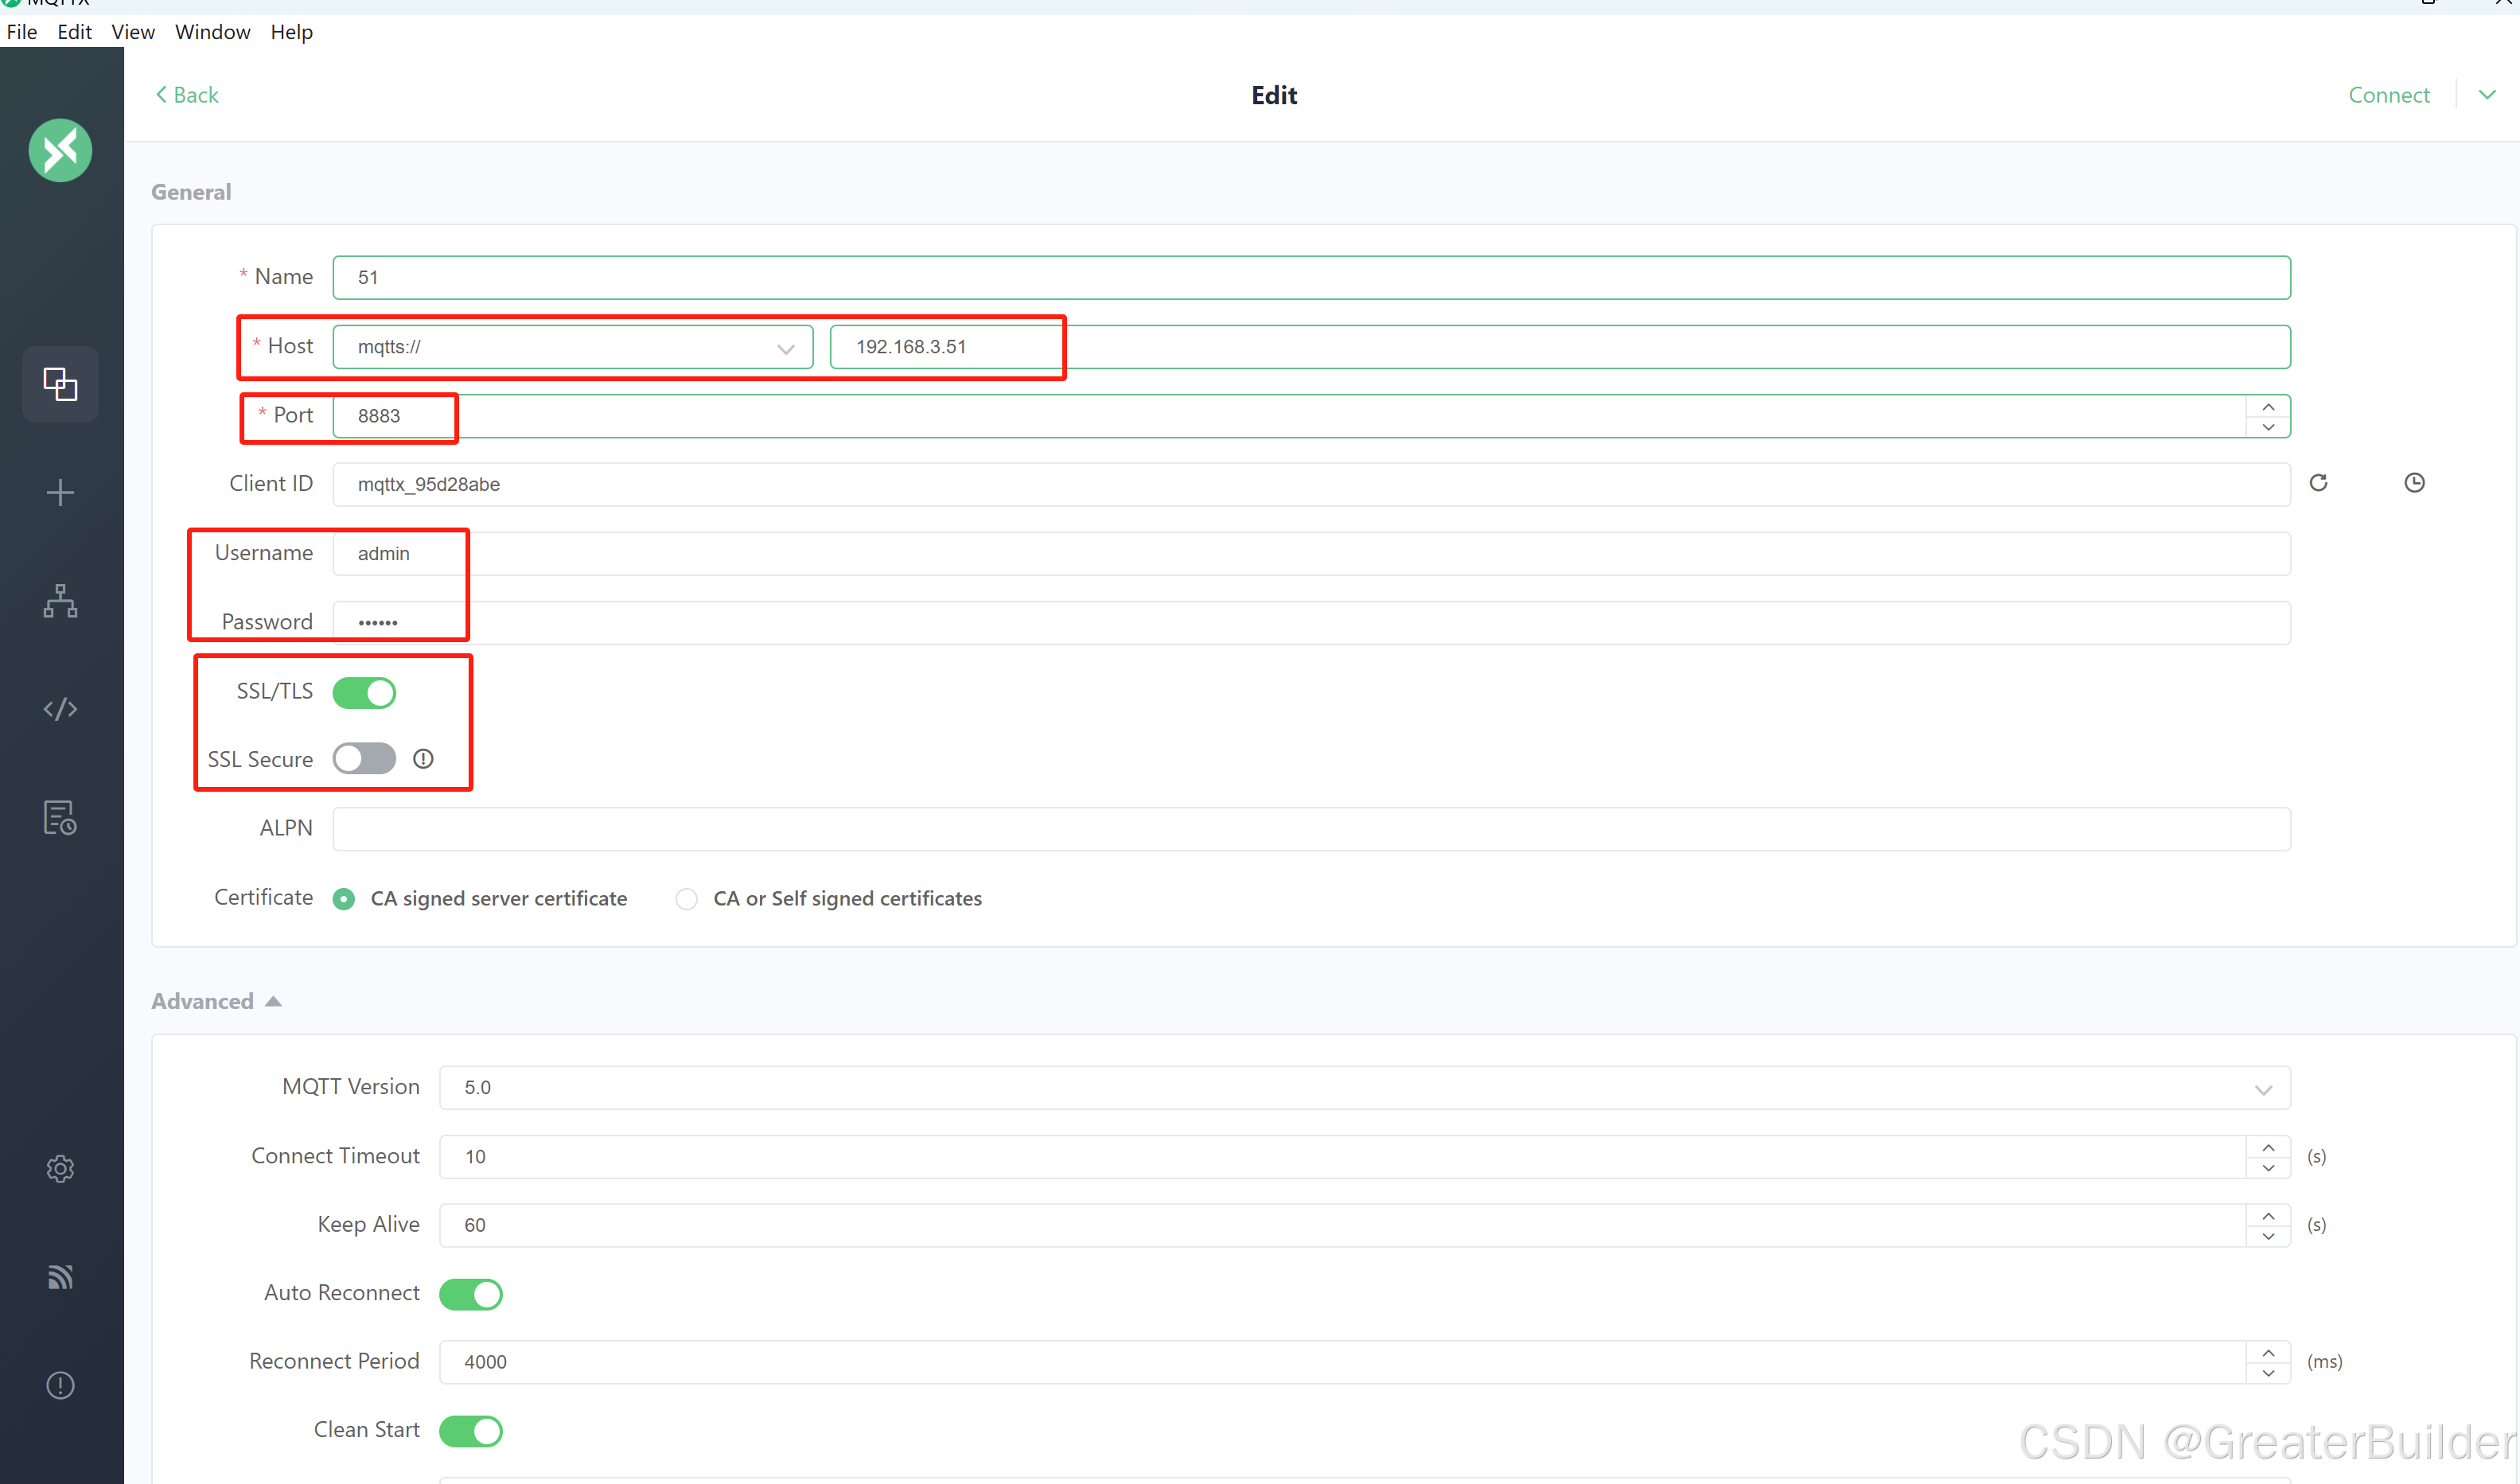2520x1484 pixels.
Task: Open the Settings gear icon in sidebar
Action: coord(60,1168)
